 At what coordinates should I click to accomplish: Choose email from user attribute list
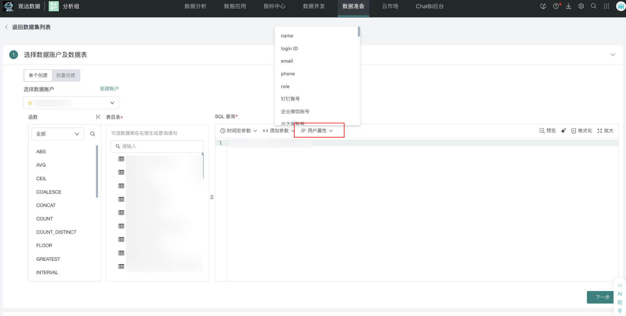click(287, 61)
